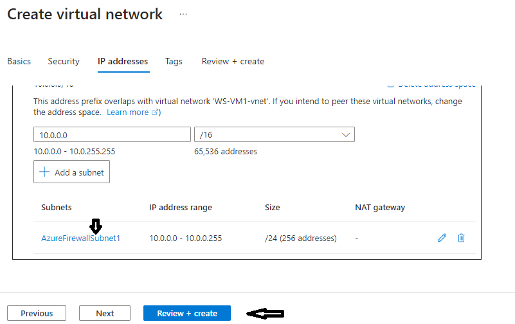Open the AzureFirewallSubnet1 subnet link
Viewport: 515px width, 324px height.
[80, 239]
